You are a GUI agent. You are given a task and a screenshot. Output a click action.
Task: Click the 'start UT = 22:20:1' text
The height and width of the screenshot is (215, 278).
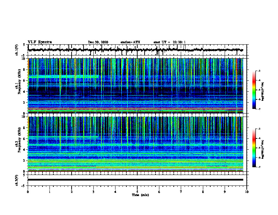point(170,42)
